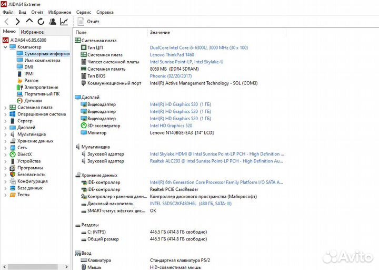This screenshot has height=270, width=379.
Task: Click the Конфигурация icon in tree
Action: [x=13, y=181]
